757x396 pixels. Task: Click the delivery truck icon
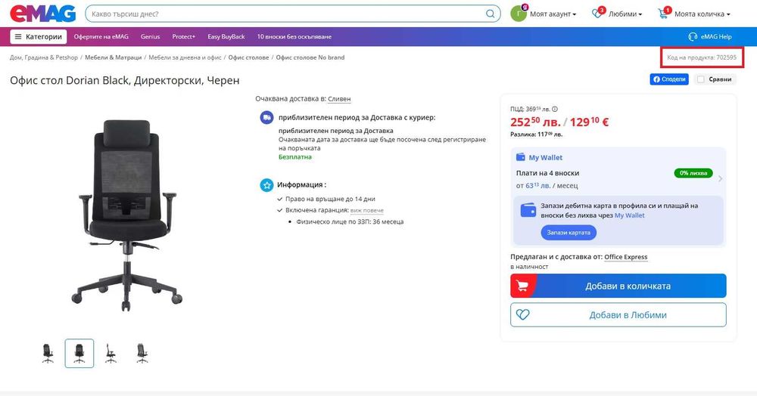coord(266,117)
